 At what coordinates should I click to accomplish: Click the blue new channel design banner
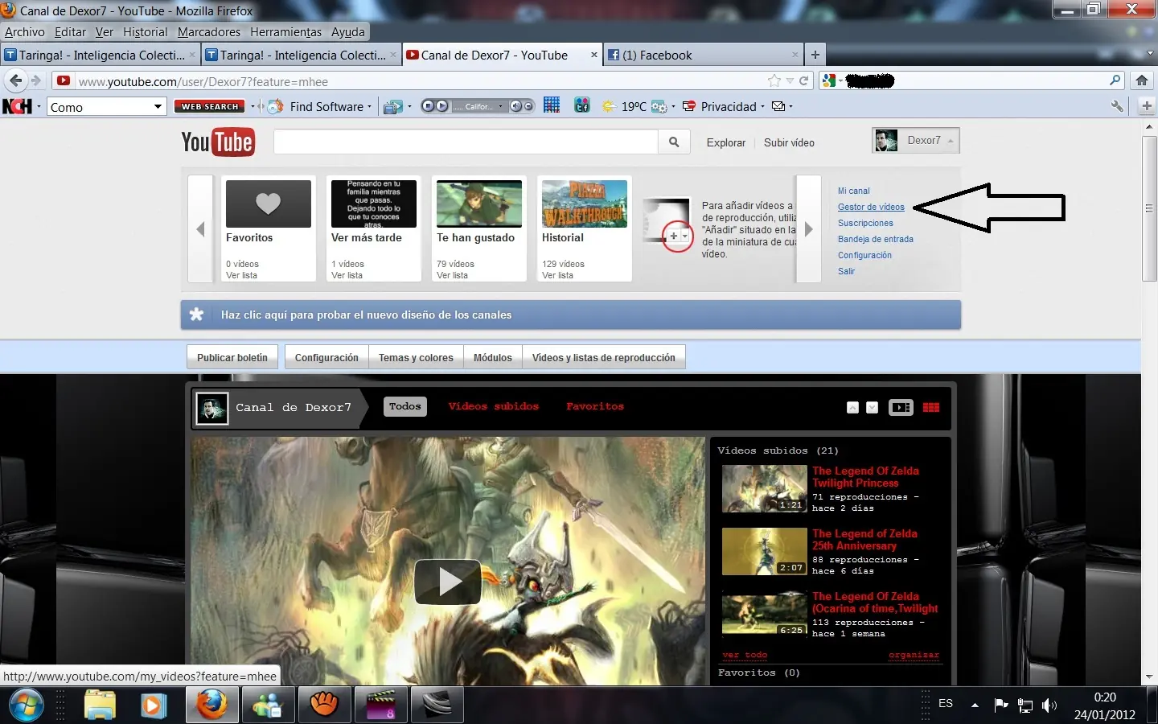tap(571, 315)
